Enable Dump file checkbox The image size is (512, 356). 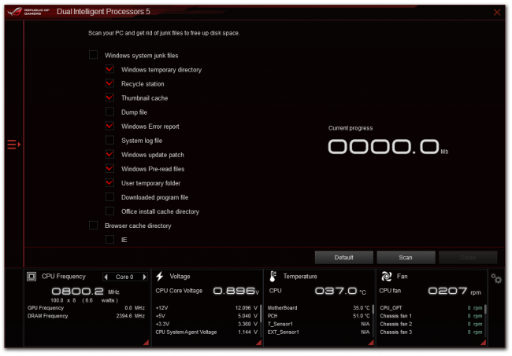tap(109, 112)
